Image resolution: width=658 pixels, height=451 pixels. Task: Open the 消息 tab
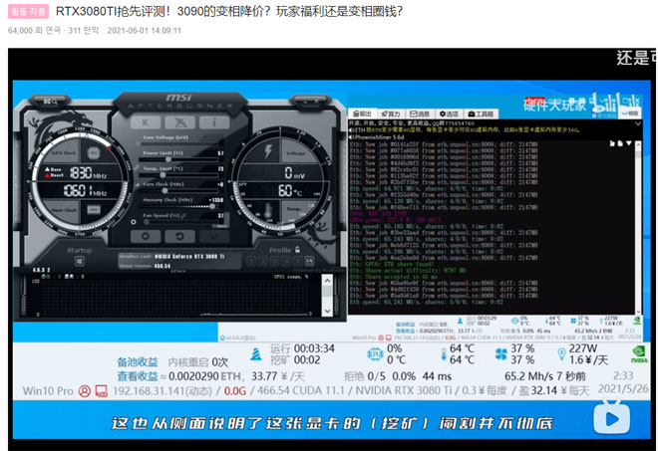(x=420, y=113)
